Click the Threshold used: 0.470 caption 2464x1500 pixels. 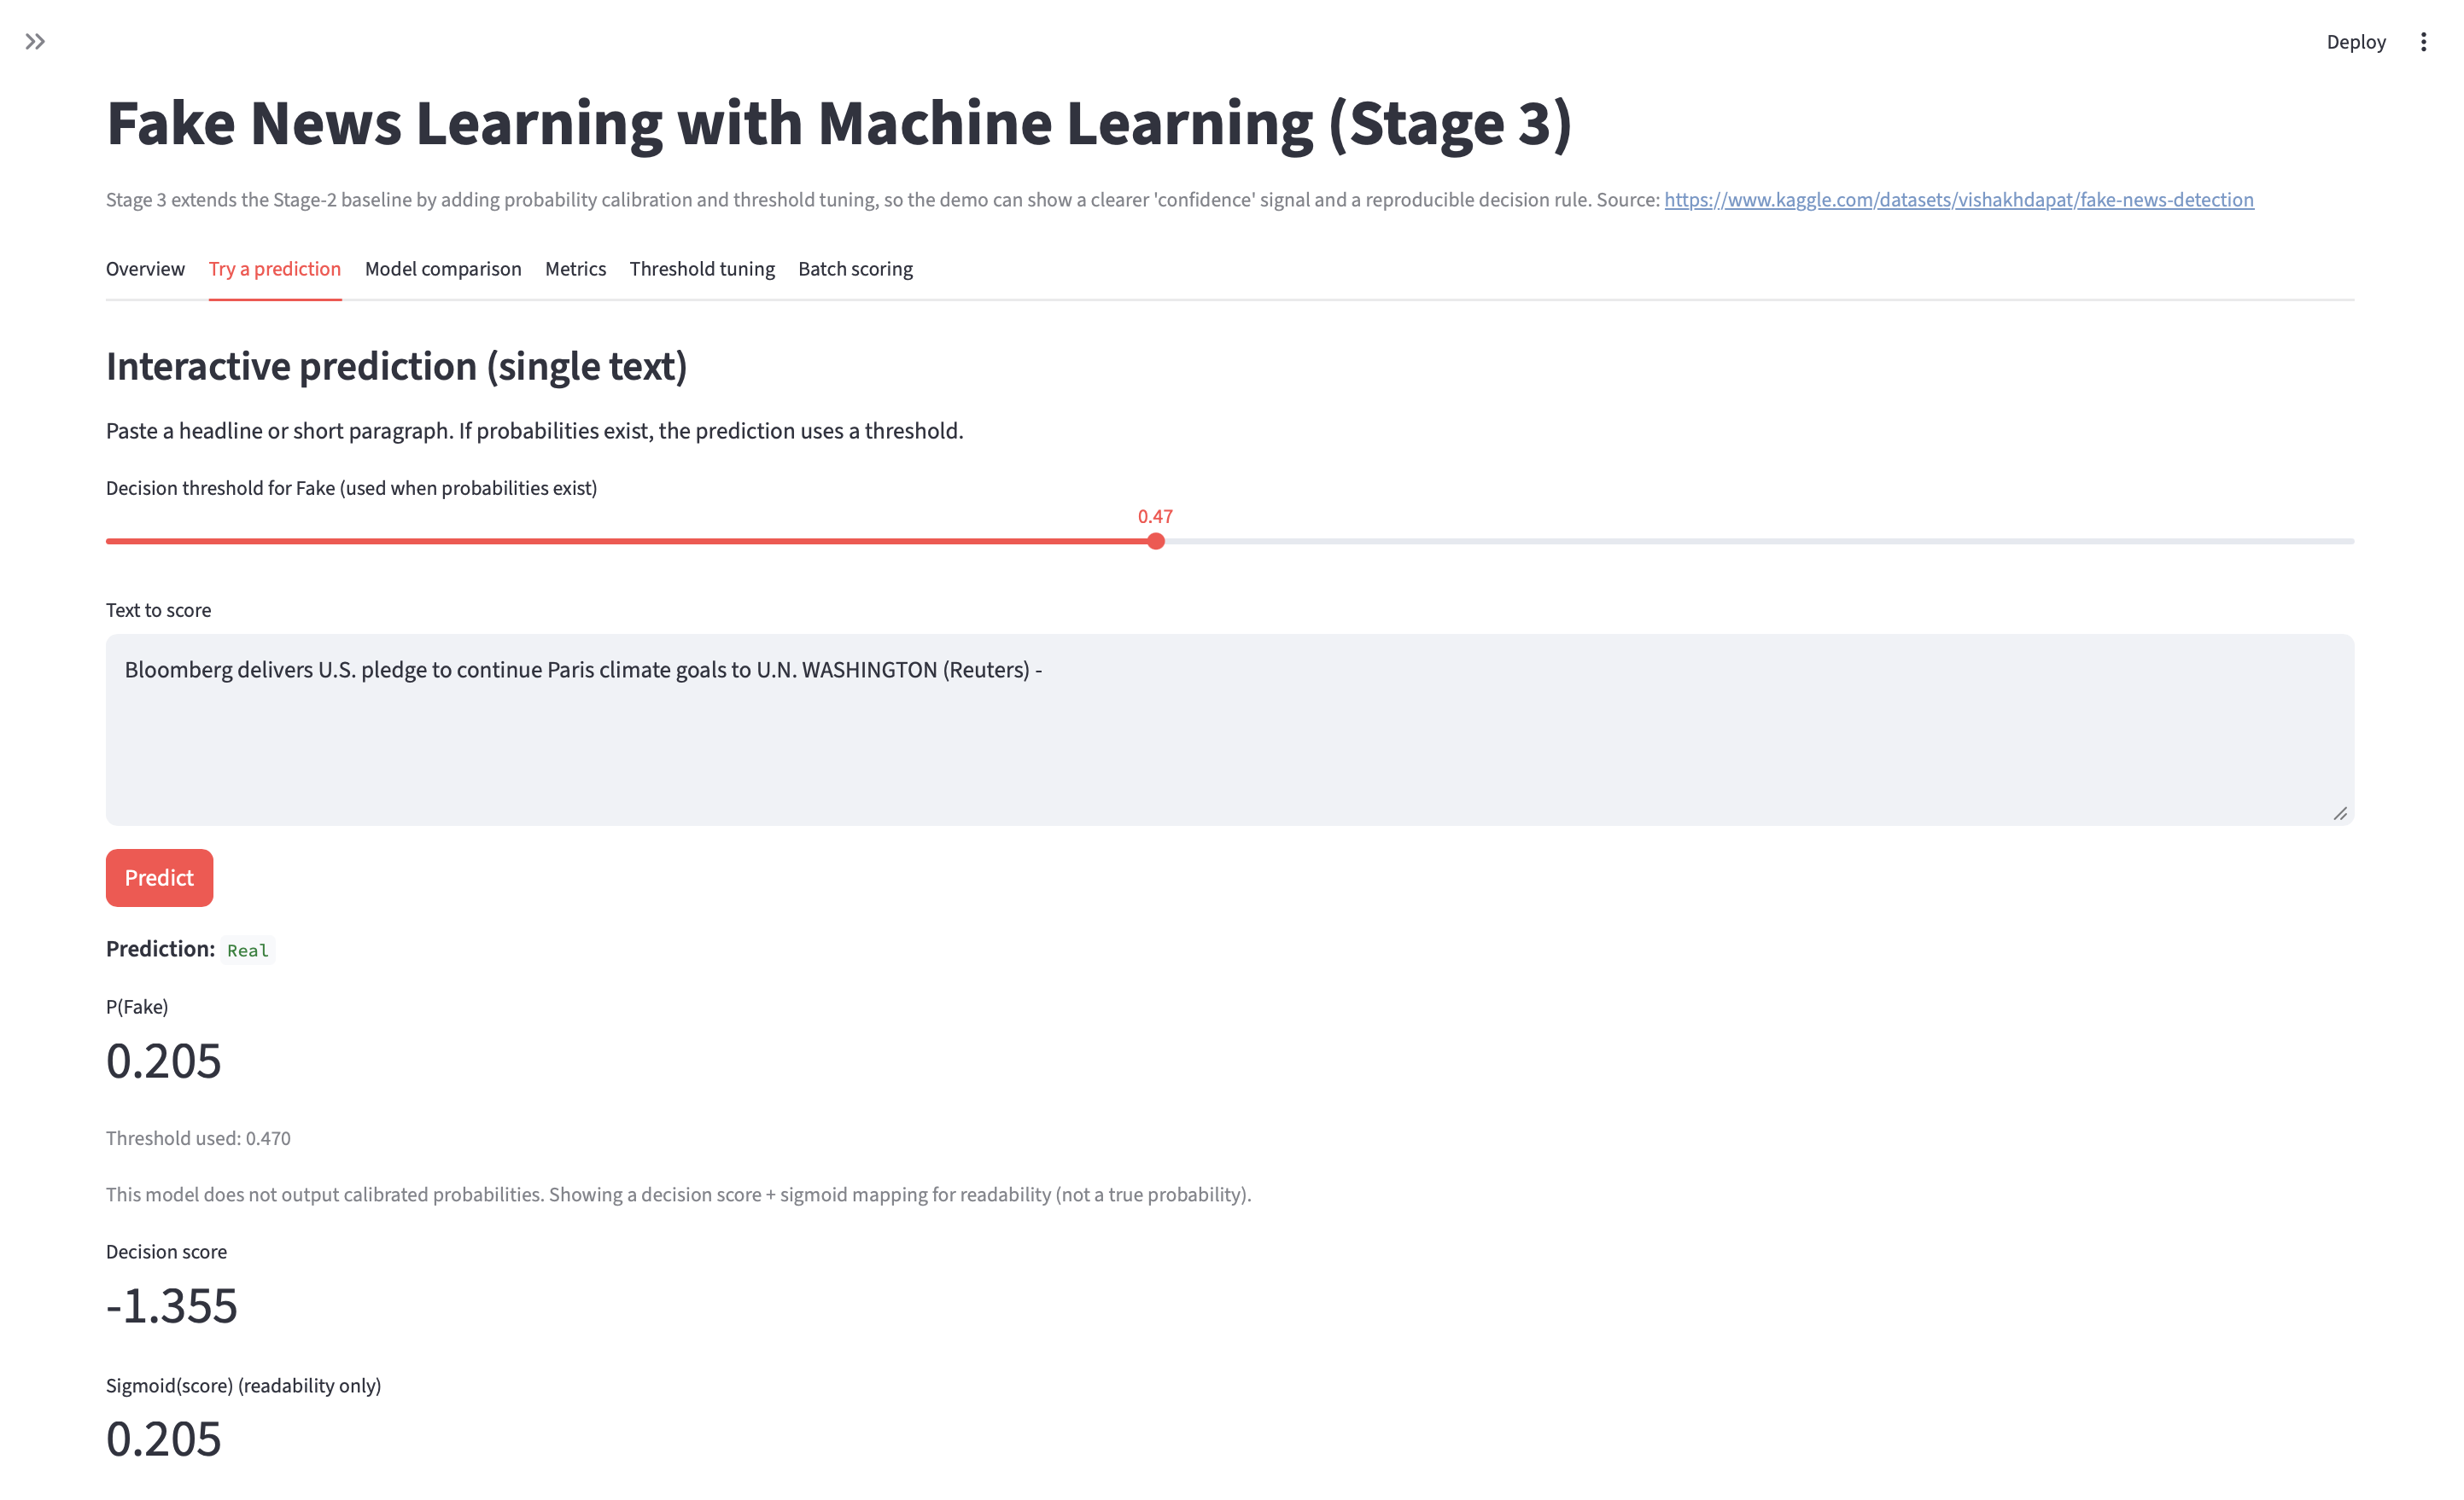pos(198,1137)
